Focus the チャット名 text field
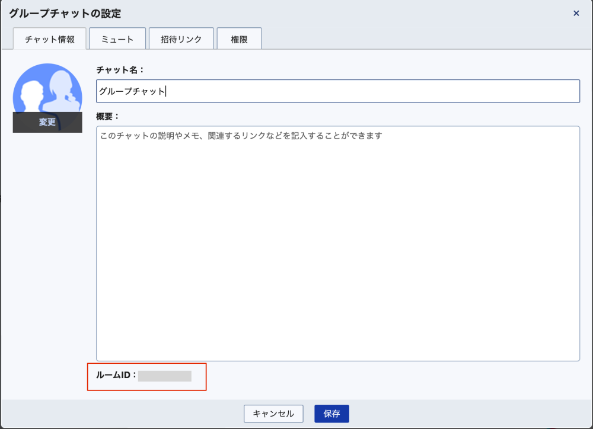The height and width of the screenshot is (429, 593). point(338,91)
